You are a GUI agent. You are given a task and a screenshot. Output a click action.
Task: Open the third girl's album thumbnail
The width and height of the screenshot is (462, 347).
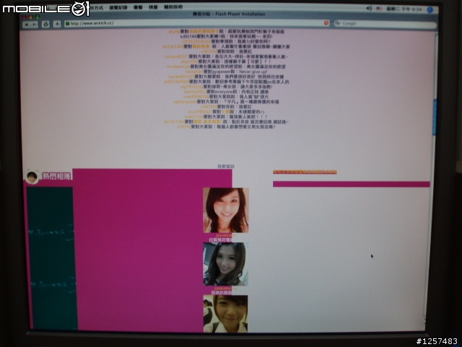pos(225,314)
